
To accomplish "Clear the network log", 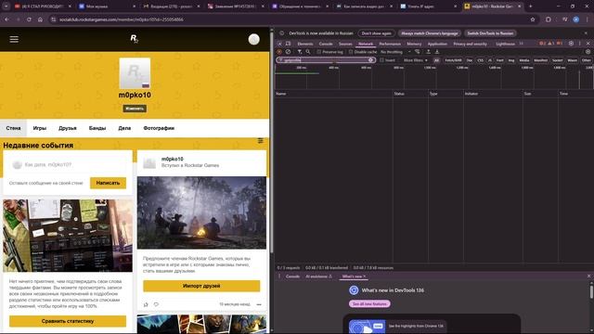I will pos(288,52).
